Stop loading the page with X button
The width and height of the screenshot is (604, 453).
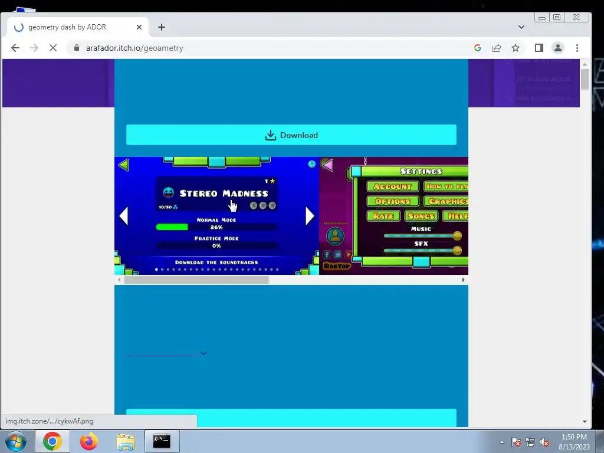click(53, 48)
